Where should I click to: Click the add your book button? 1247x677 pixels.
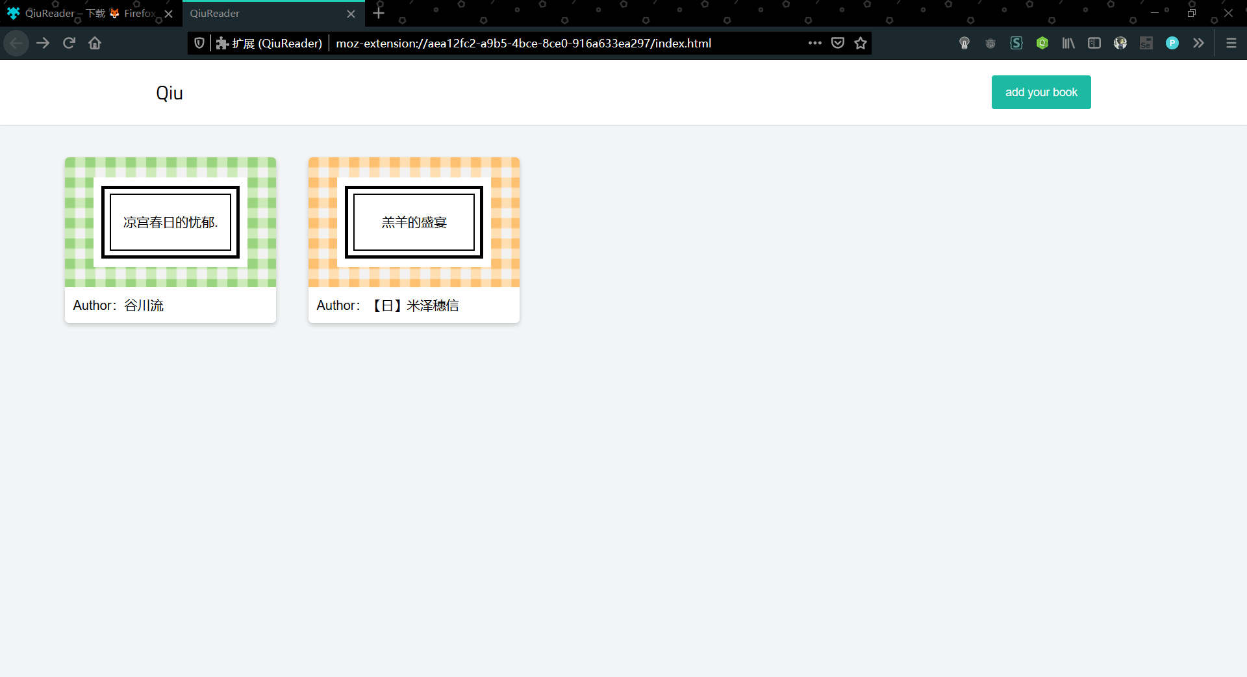(x=1041, y=92)
